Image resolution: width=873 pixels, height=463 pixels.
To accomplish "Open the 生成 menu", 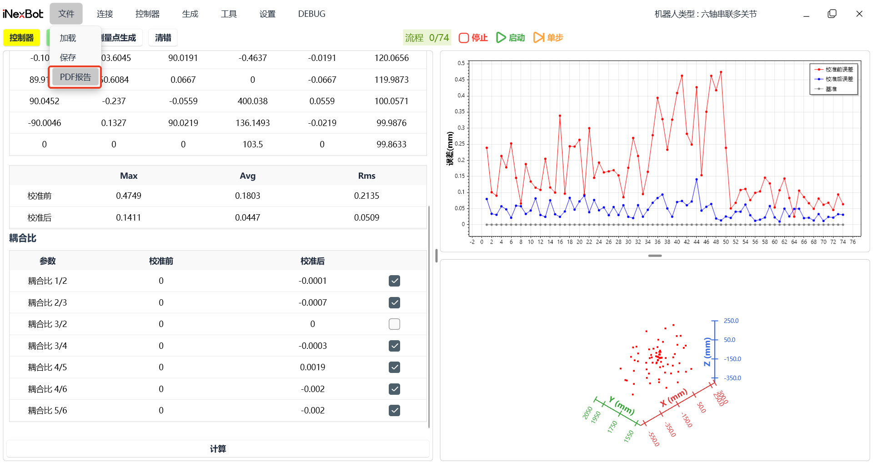I will coord(190,14).
